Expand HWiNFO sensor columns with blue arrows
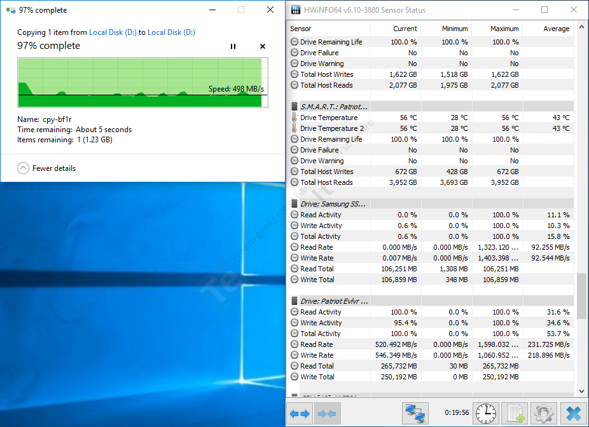 tap(300, 414)
